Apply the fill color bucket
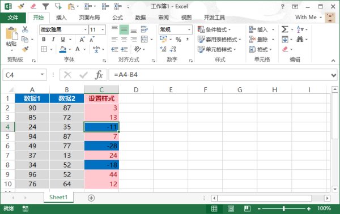340x214 pixels. 63,49
